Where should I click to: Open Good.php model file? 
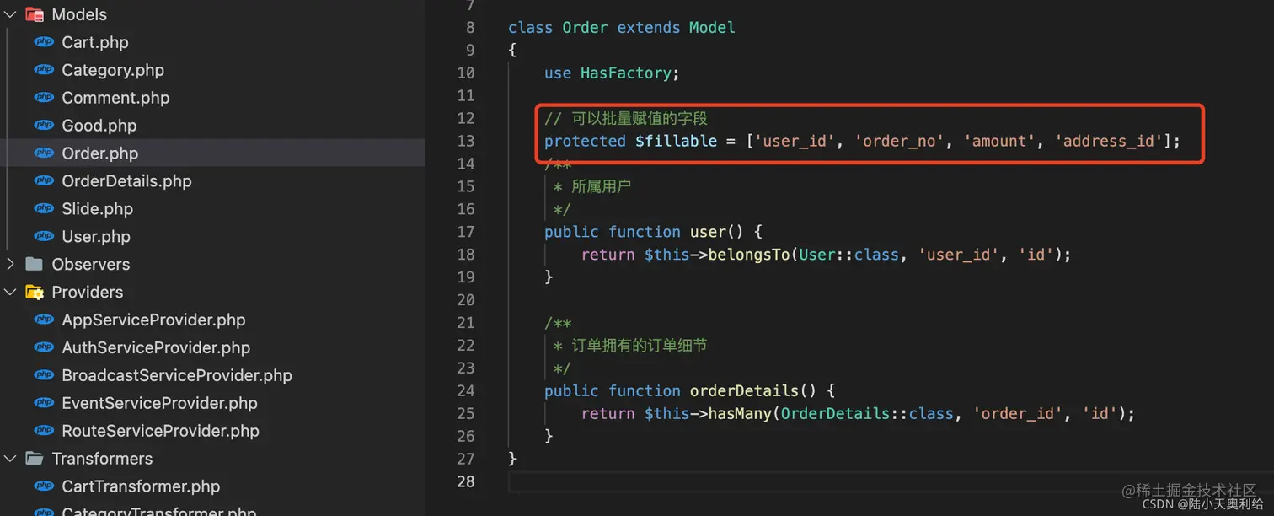[99, 126]
